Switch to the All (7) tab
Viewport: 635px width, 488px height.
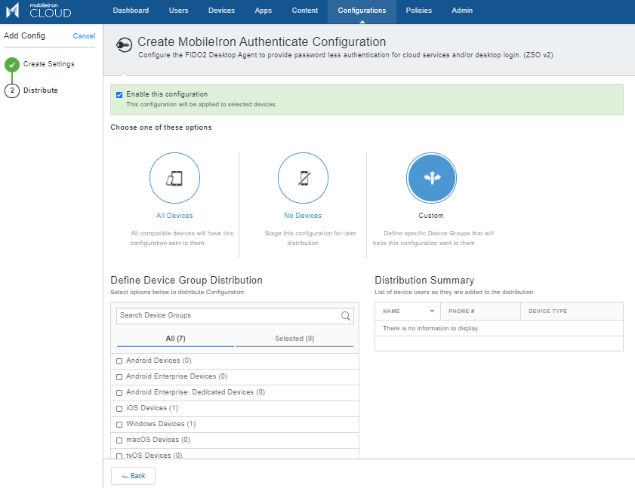coord(175,339)
